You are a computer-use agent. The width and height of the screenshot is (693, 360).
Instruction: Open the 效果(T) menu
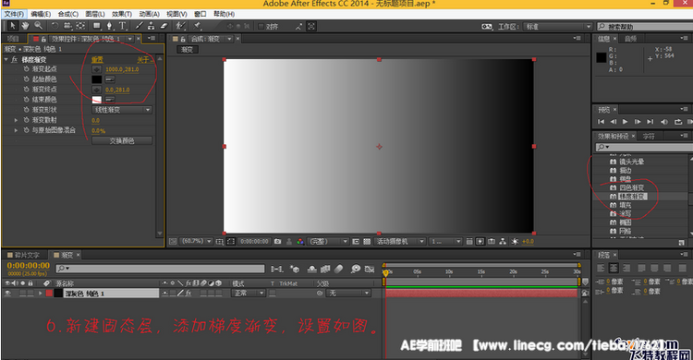[122, 14]
